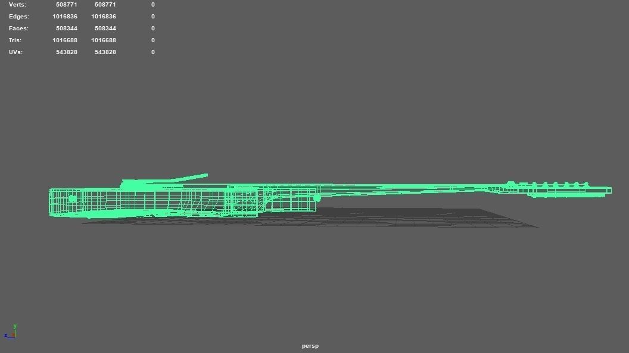This screenshot has width=629, height=353.
Task: Click the second Tris count value 1016688
Action: point(104,40)
